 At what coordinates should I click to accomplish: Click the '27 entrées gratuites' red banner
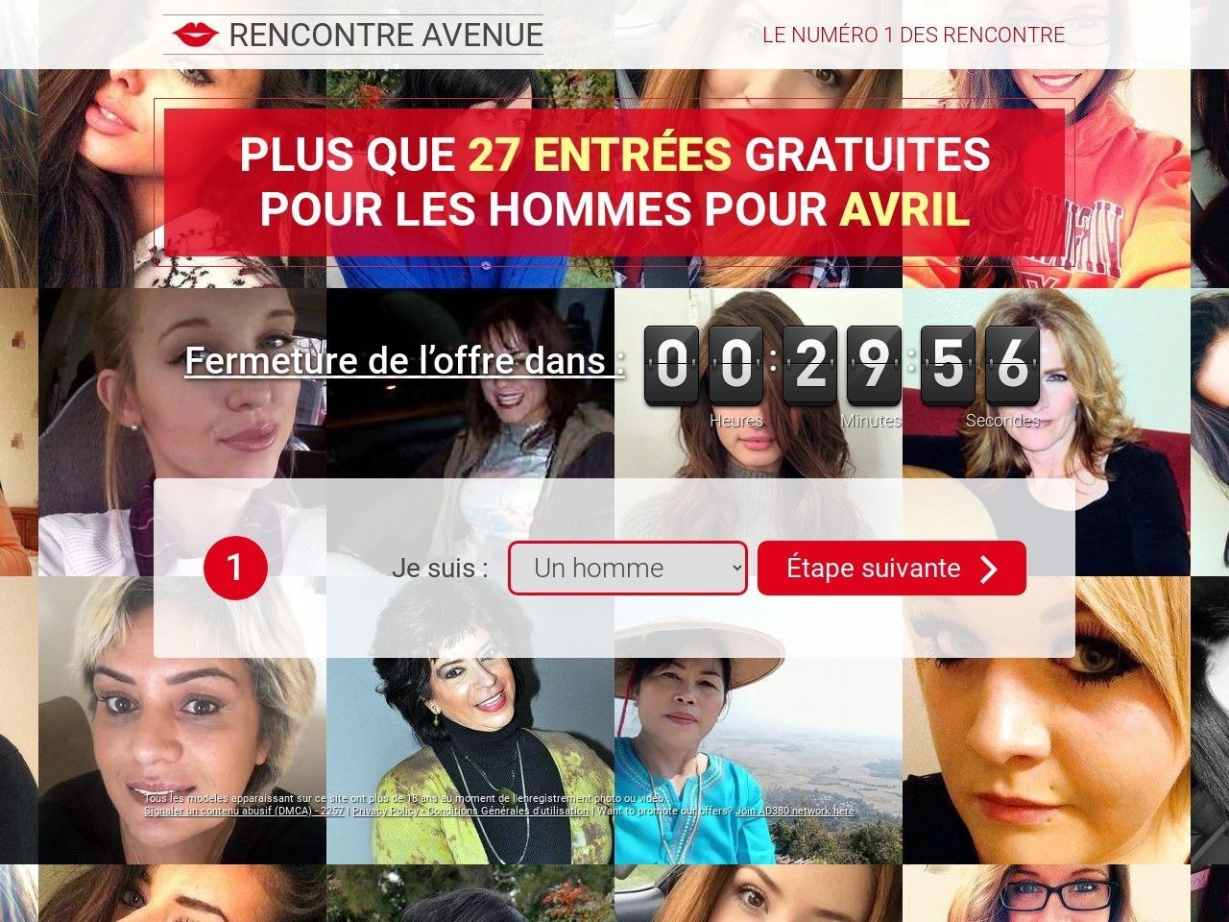click(614, 182)
